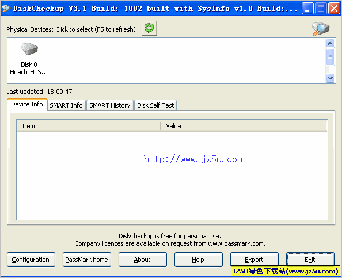This screenshot has height=278, width=342.
Task: Open the Configuration dialog
Action: [31, 260]
